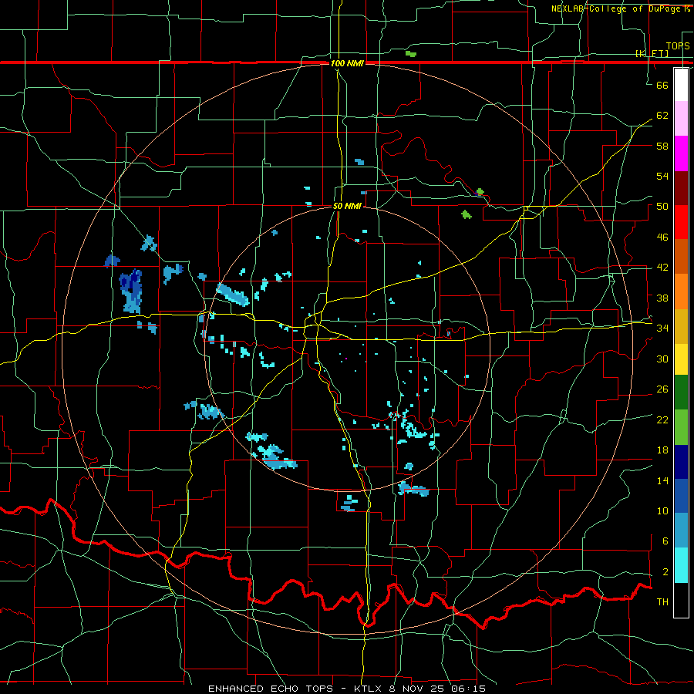Click the '22' legend value
Screen dimensions: 694x694
[x=662, y=419]
